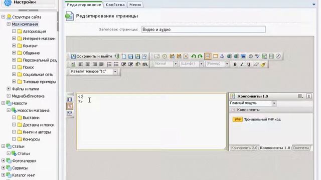Open the Normal paragraph style dropdown
The height and width of the screenshot is (180, 321).
pyautogui.click(x=176, y=64)
